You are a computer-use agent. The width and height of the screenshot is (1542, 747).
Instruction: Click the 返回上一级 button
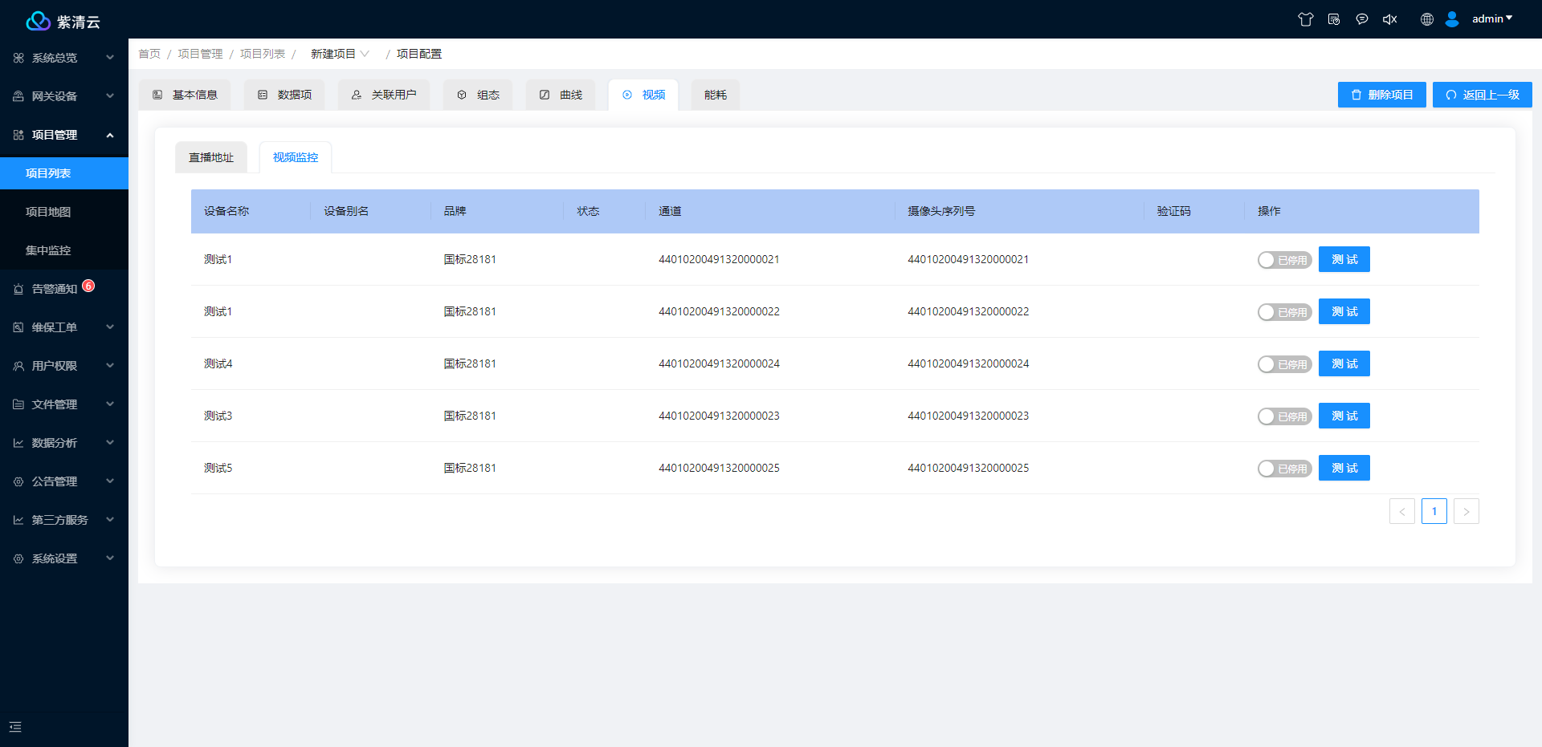pyautogui.click(x=1483, y=95)
